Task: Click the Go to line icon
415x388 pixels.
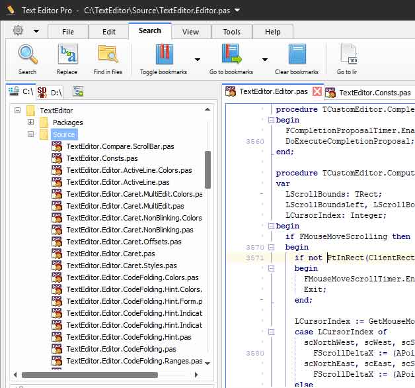Action: click(x=348, y=54)
